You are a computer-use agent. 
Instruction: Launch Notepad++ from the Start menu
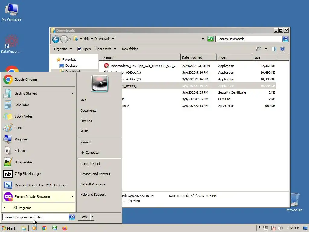pyautogui.click(x=39, y=162)
